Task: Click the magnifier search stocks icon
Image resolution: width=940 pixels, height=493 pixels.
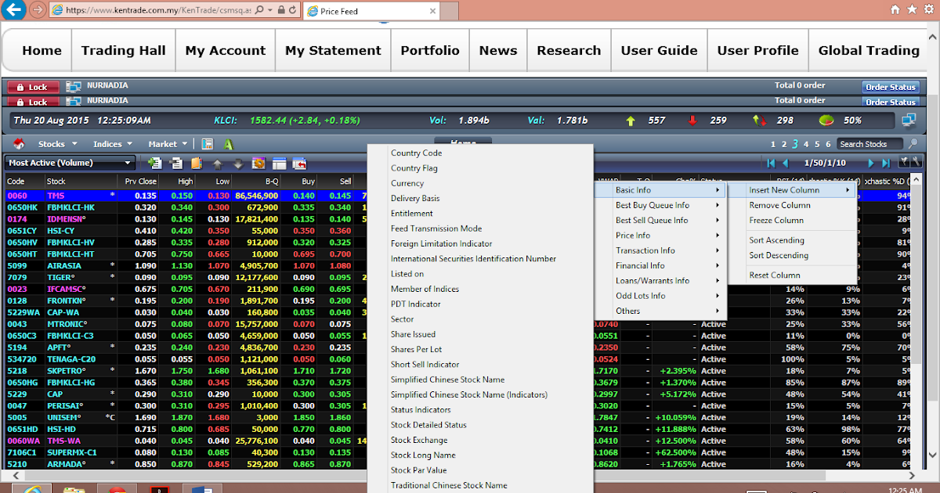Action: tap(913, 143)
